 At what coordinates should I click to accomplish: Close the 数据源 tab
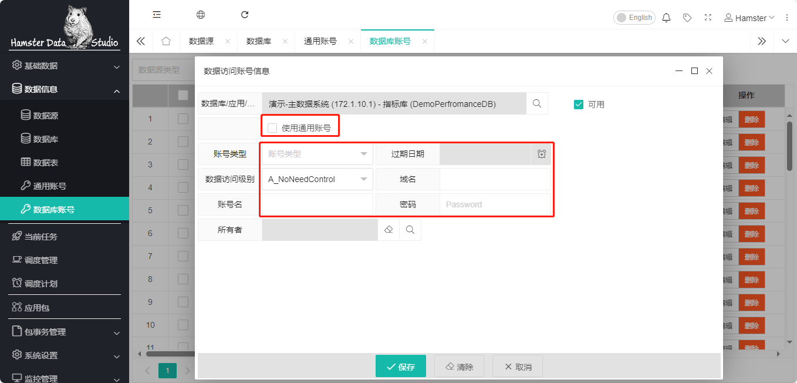pyautogui.click(x=228, y=42)
